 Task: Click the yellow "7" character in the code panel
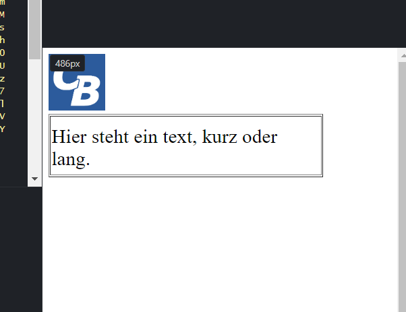[2, 91]
